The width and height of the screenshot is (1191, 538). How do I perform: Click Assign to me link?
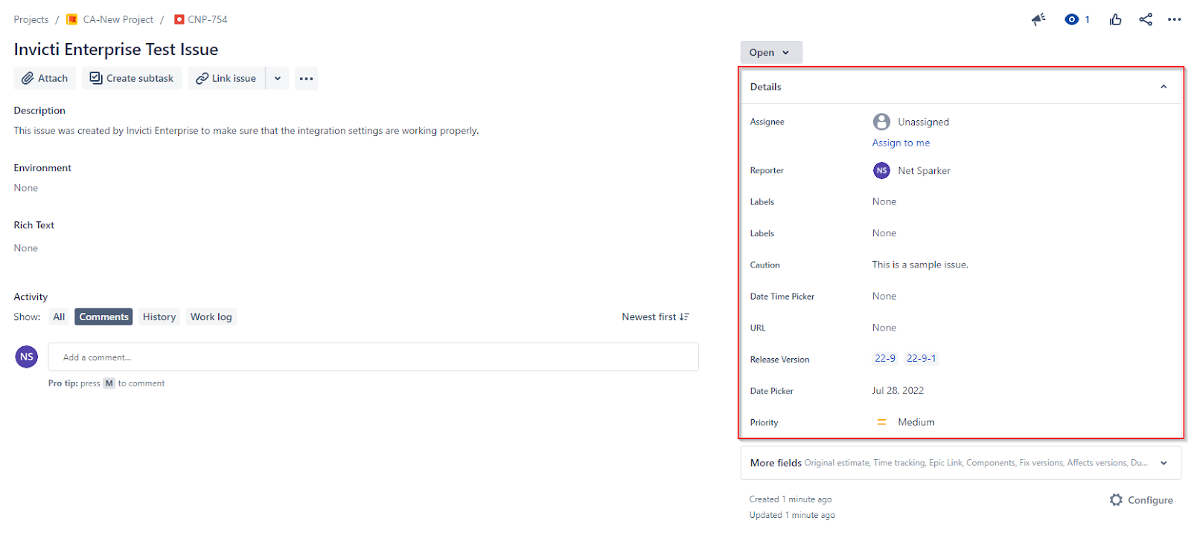[901, 143]
